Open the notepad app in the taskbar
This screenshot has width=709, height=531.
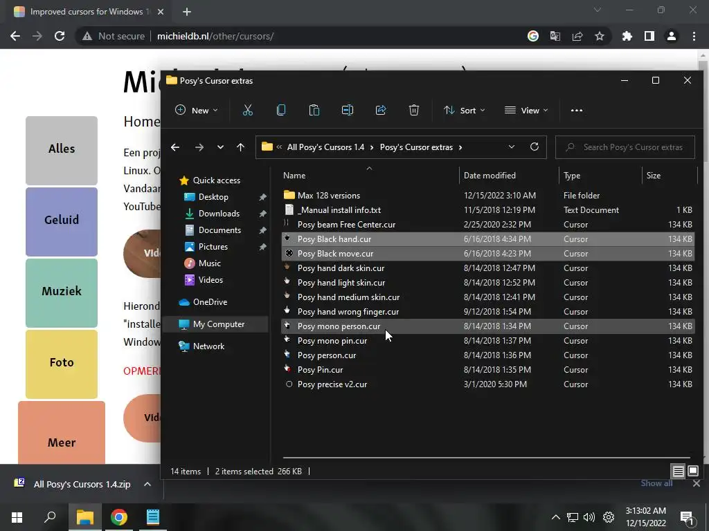coord(153,517)
